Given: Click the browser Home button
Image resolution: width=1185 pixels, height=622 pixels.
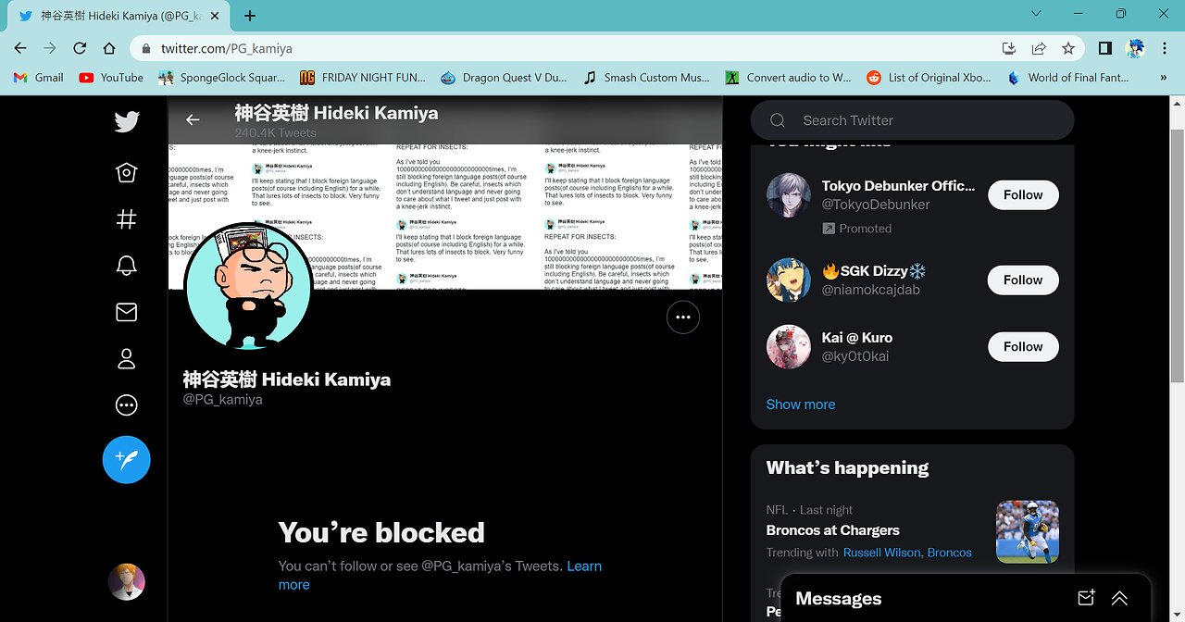Looking at the screenshot, I should click(x=109, y=48).
